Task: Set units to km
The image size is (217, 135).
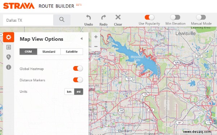Action: tap(69, 92)
